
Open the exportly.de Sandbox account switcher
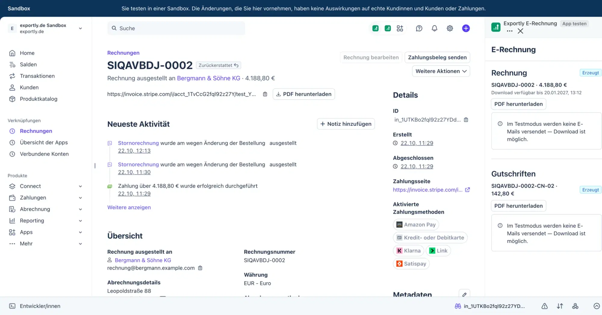coord(45,28)
